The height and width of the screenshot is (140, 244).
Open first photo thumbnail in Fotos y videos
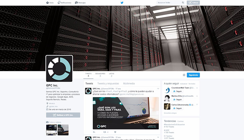(51, 130)
